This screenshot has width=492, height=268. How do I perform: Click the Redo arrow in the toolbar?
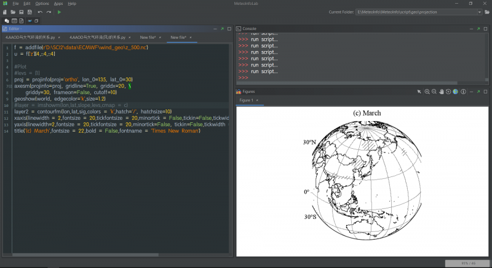click(49, 12)
